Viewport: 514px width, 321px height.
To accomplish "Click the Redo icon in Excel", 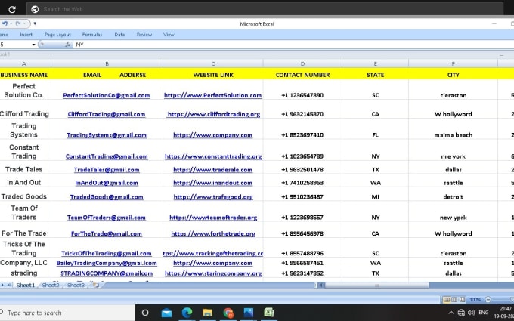I will coord(18,23).
